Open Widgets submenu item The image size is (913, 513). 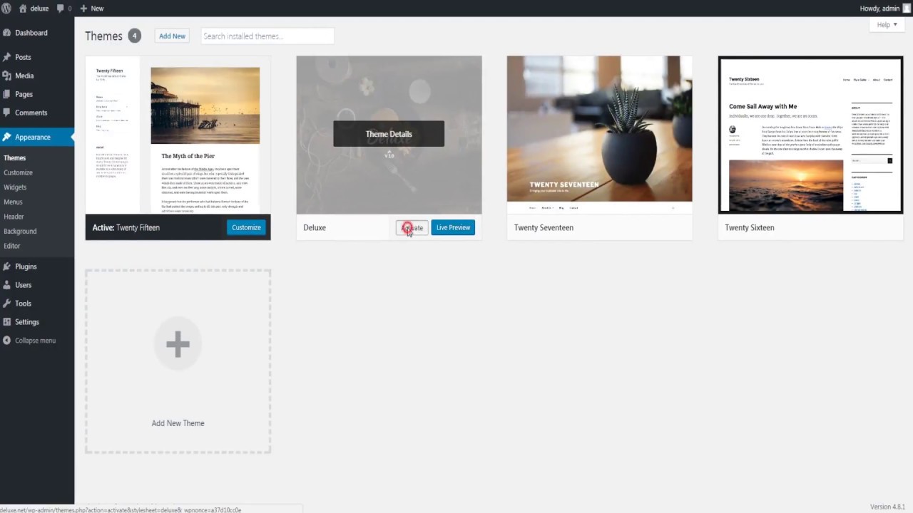click(15, 187)
